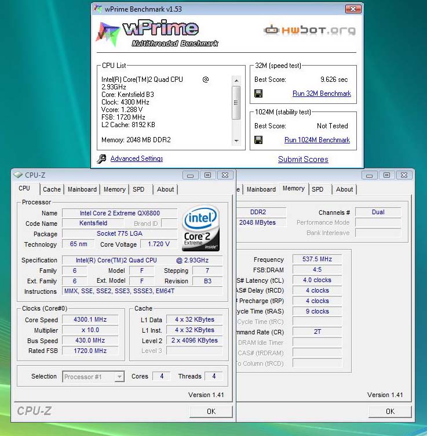Click the Instructions field MMX, SSE, SSE2
The image size is (427, 436).
coord(142,291)
